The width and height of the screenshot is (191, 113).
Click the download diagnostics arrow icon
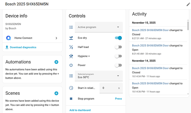(7, 47)
